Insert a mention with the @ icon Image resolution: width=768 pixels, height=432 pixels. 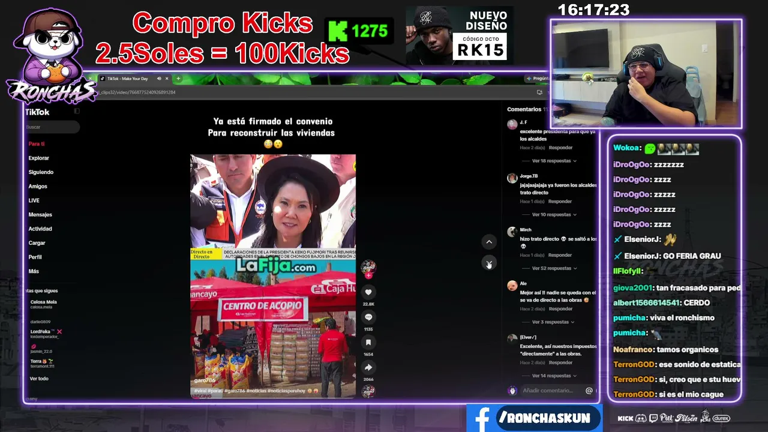[589, 391]
